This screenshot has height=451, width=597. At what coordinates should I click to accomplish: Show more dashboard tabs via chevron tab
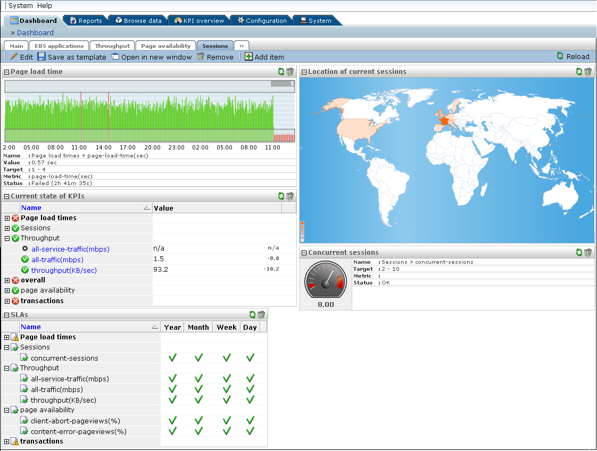point(242,46)
